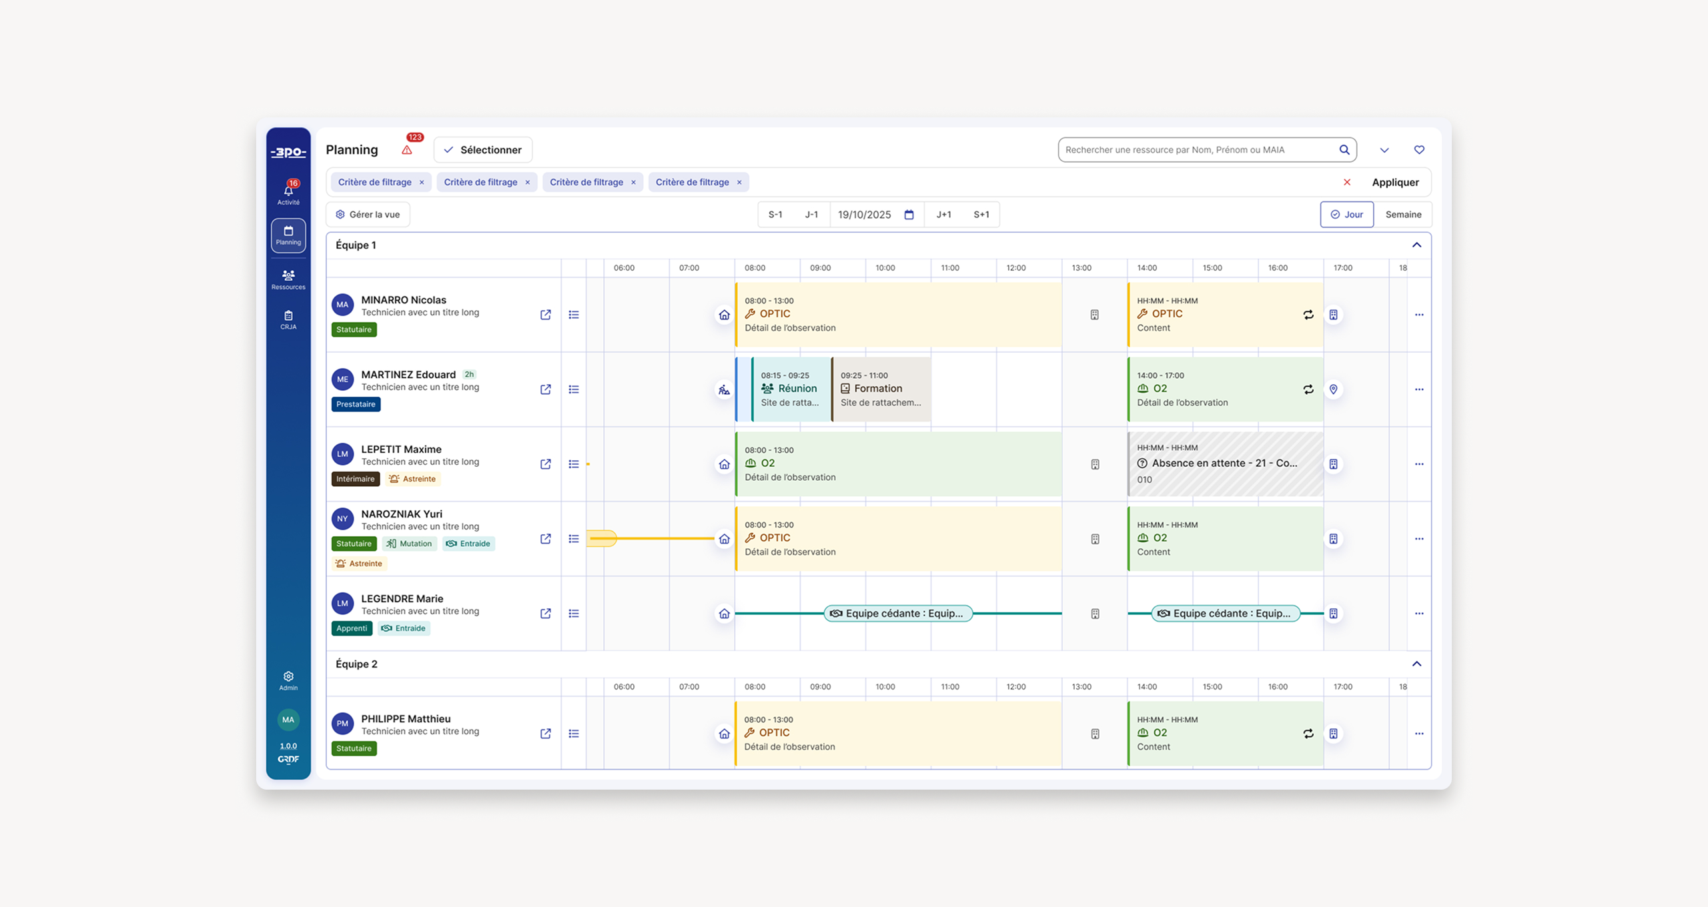1708x907 pixels.
Task: Open PHILIPPE Matthieu external link icon
Action: 546,734
